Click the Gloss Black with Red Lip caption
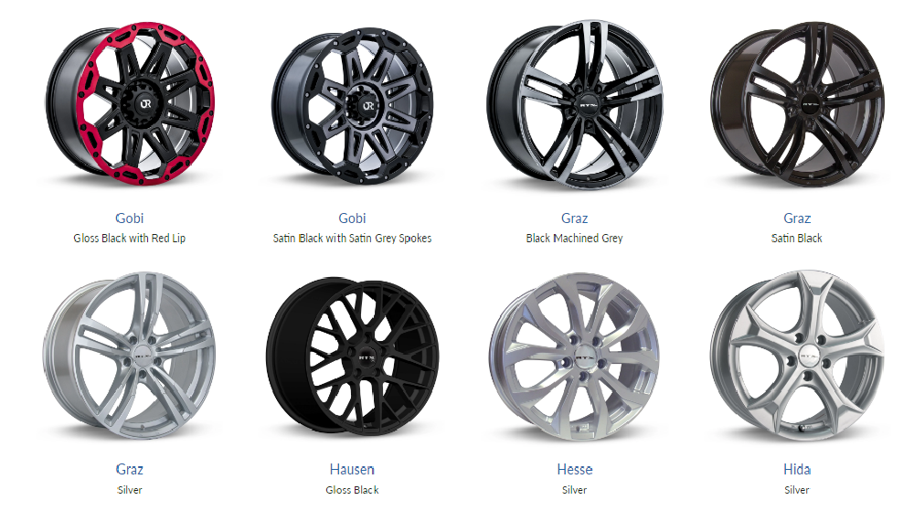914x511 pixels. (x=130, y=239)
